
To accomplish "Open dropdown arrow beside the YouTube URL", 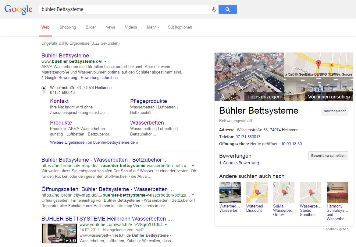I will [x=166, y=225].
